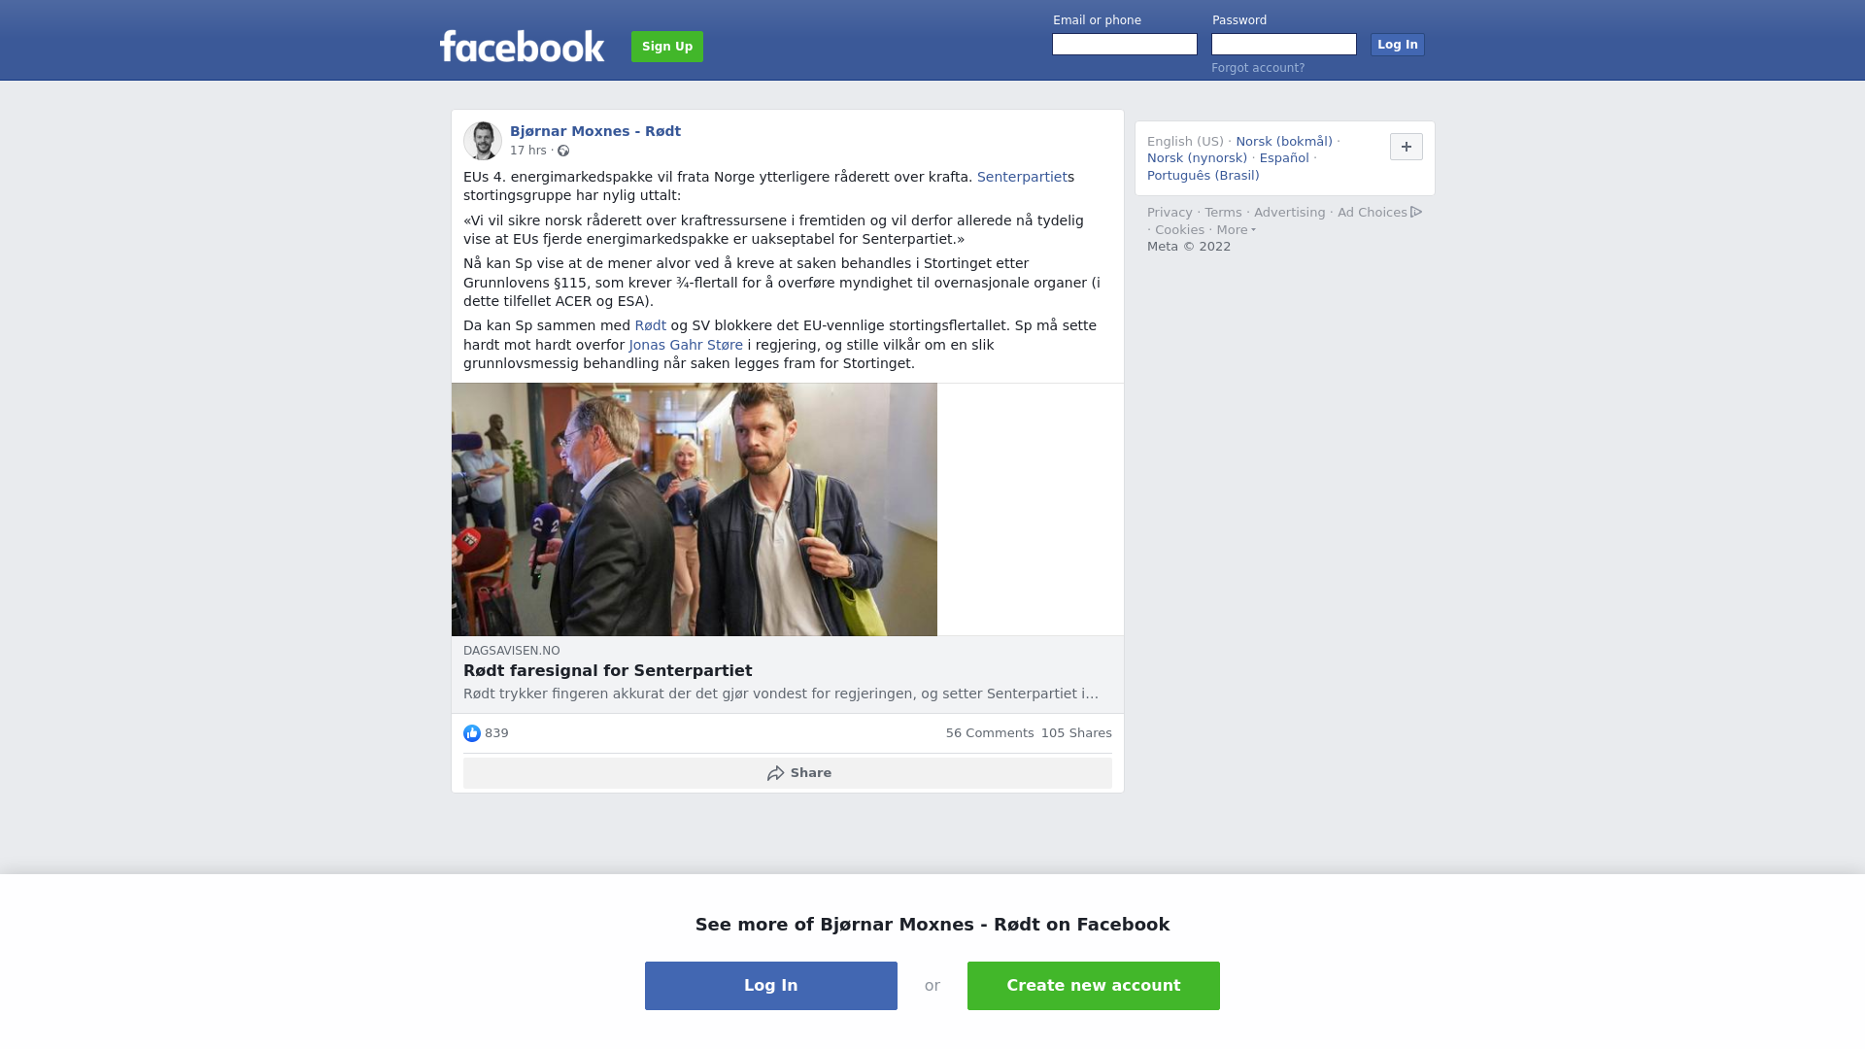Open article photo of men in hallway
Screen dimensions: 1865x1049
[695, 510]
